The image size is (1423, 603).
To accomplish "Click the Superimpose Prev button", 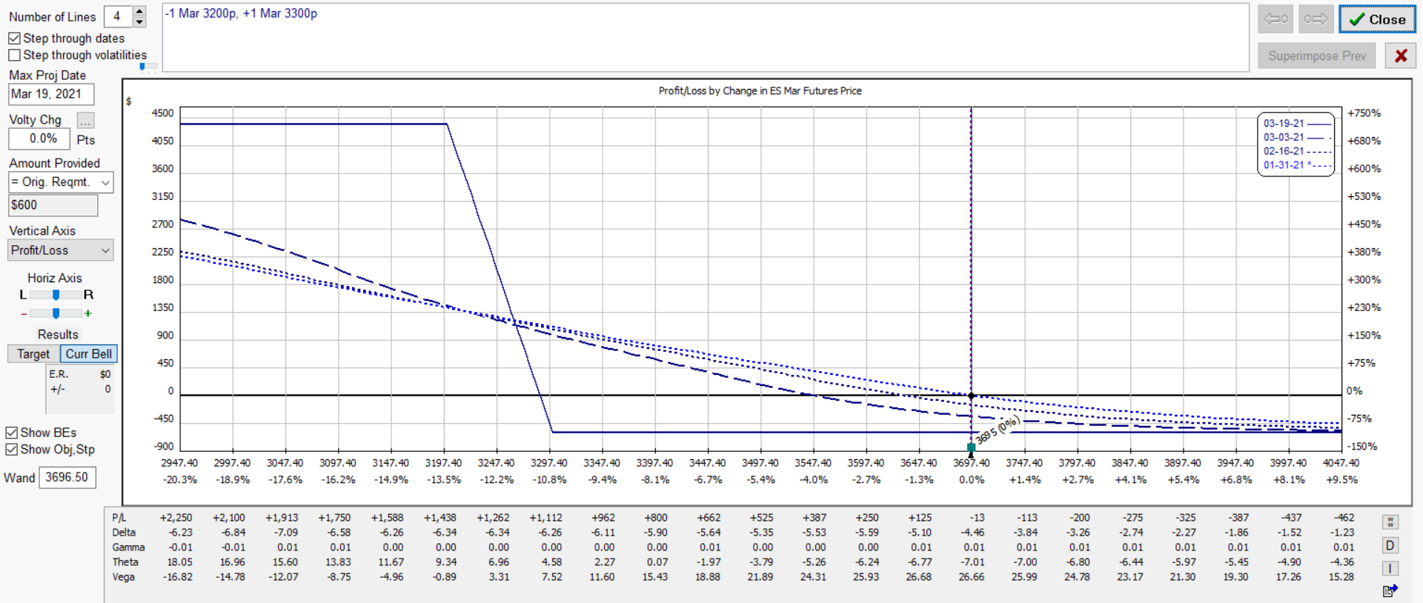I will click(1316, 56).
